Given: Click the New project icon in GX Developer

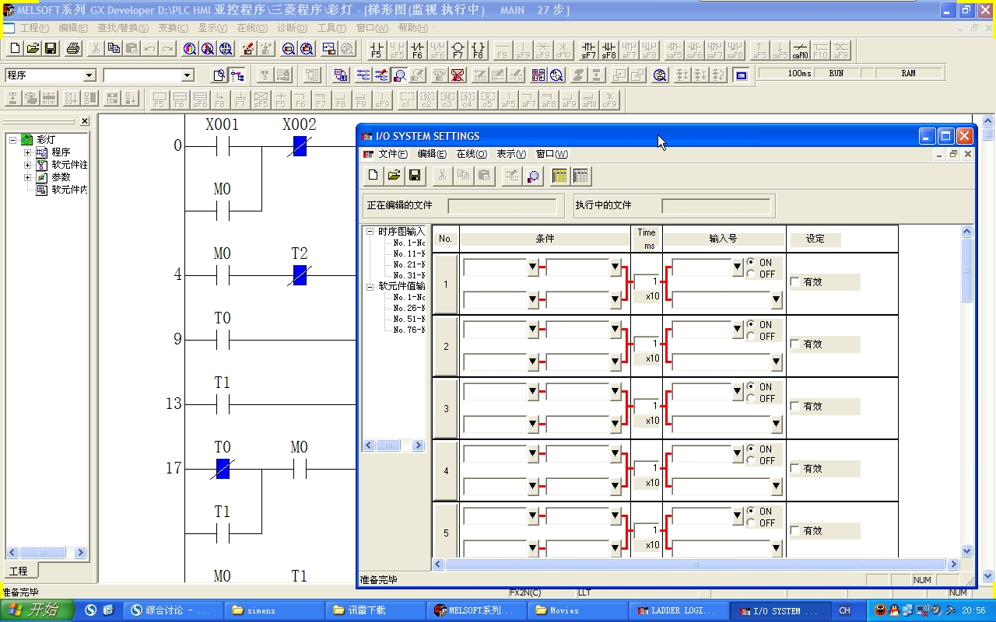Looking at the screenshot, I should [15, 49].
